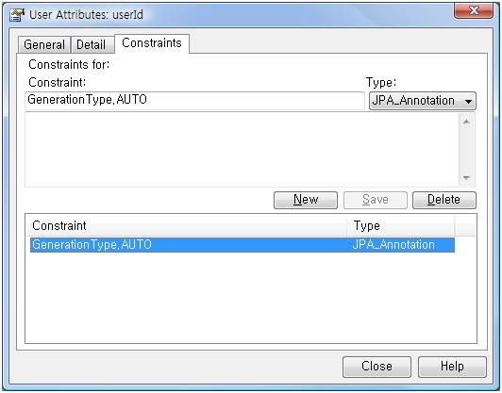Close window using title bar X button
Viewport: 502px width, 393px height.
point(474,10)
